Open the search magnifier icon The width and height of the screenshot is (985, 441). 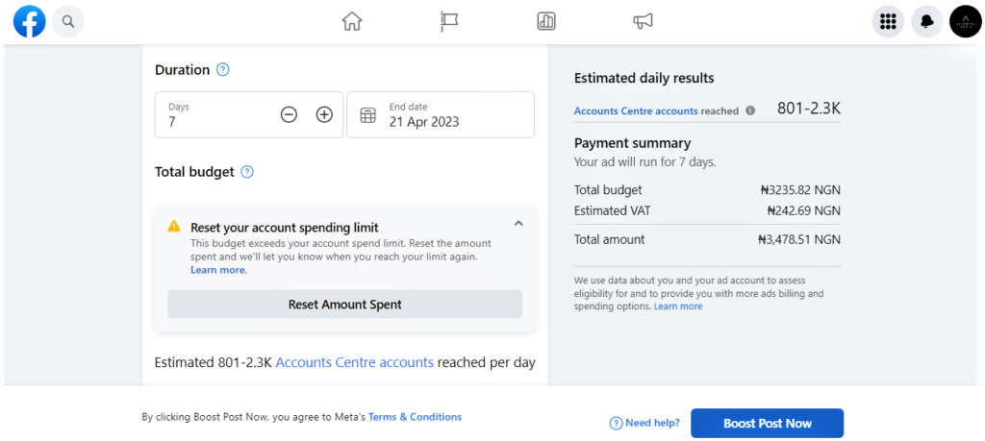coord(68,22)
